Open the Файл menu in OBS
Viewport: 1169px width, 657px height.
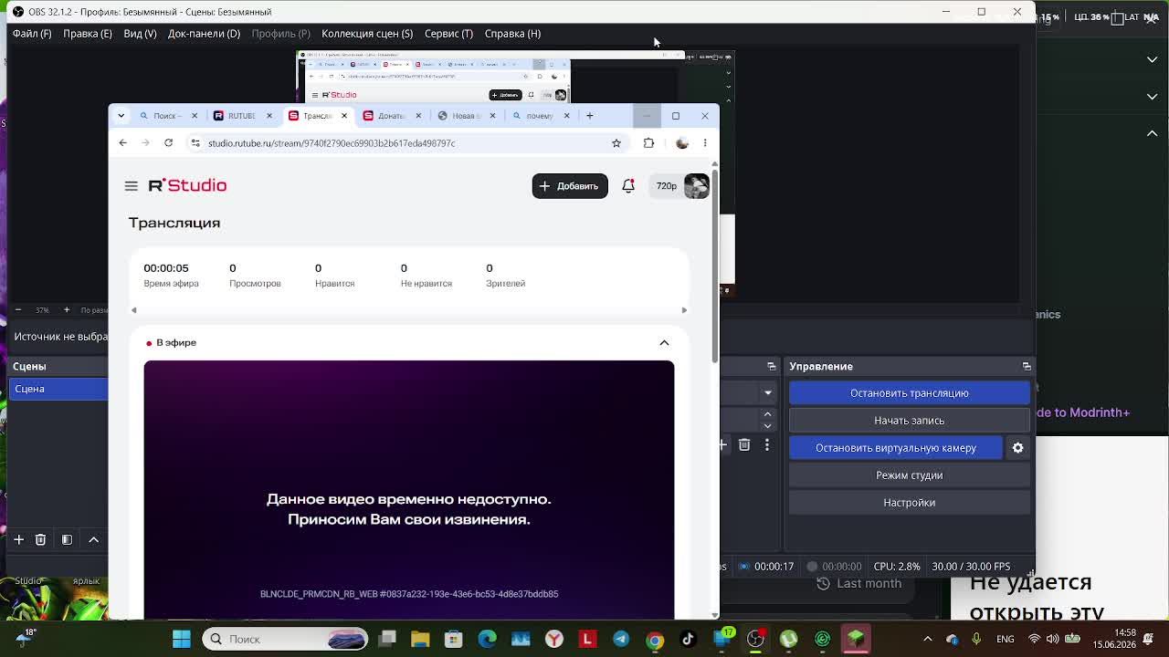click(x=32, y=34)
